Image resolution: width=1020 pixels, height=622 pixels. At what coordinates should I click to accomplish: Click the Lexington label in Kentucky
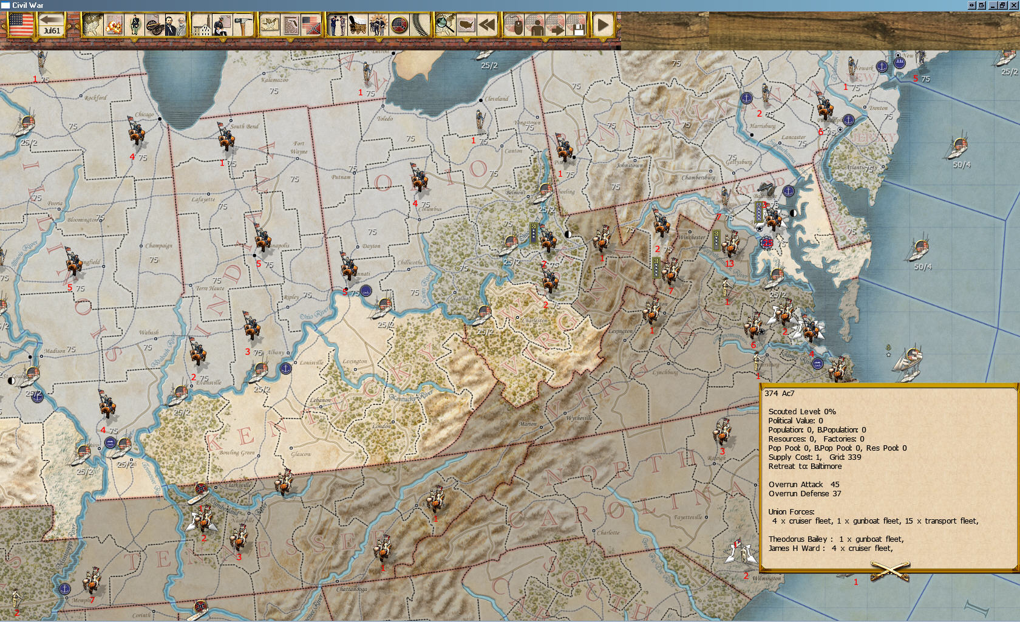click(x=355, y=361)
